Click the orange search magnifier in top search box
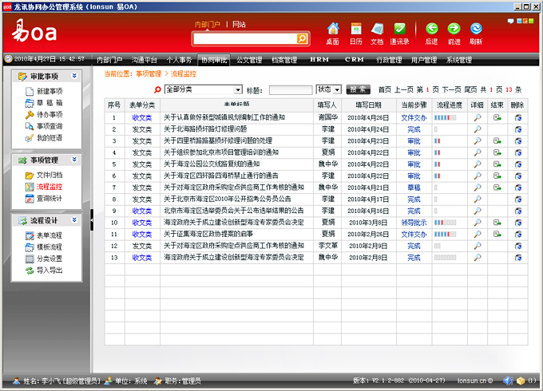 point(302,38)
